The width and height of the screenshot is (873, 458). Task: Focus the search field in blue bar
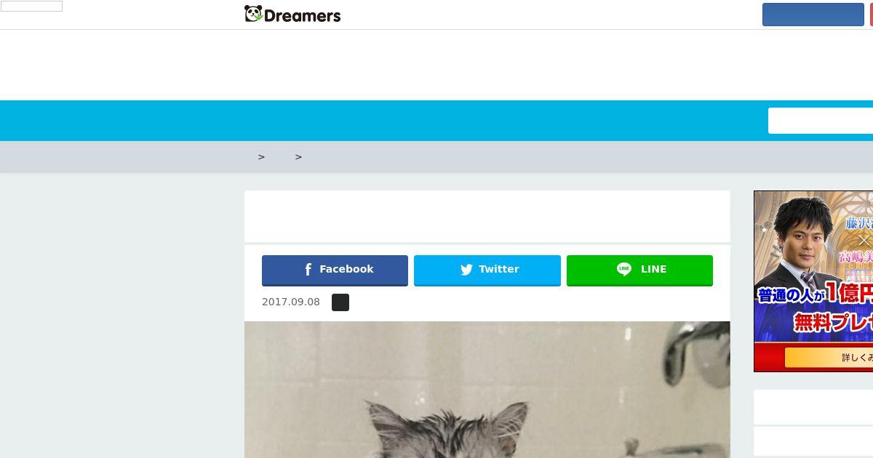pyautogui.click(x=821, y=121)
